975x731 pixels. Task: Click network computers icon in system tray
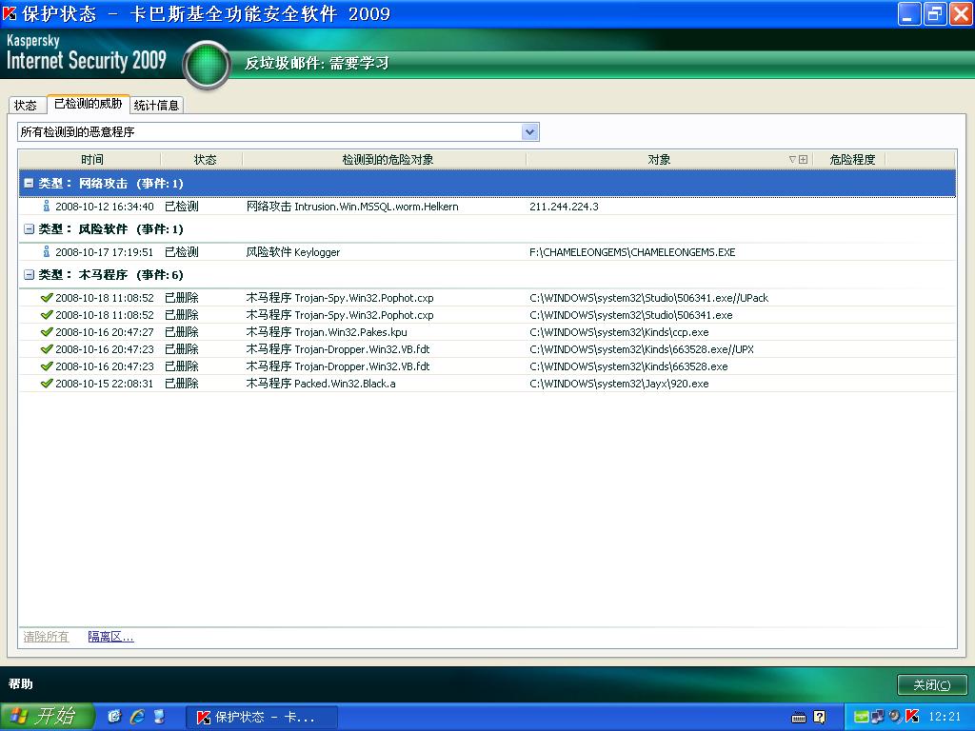878,717
